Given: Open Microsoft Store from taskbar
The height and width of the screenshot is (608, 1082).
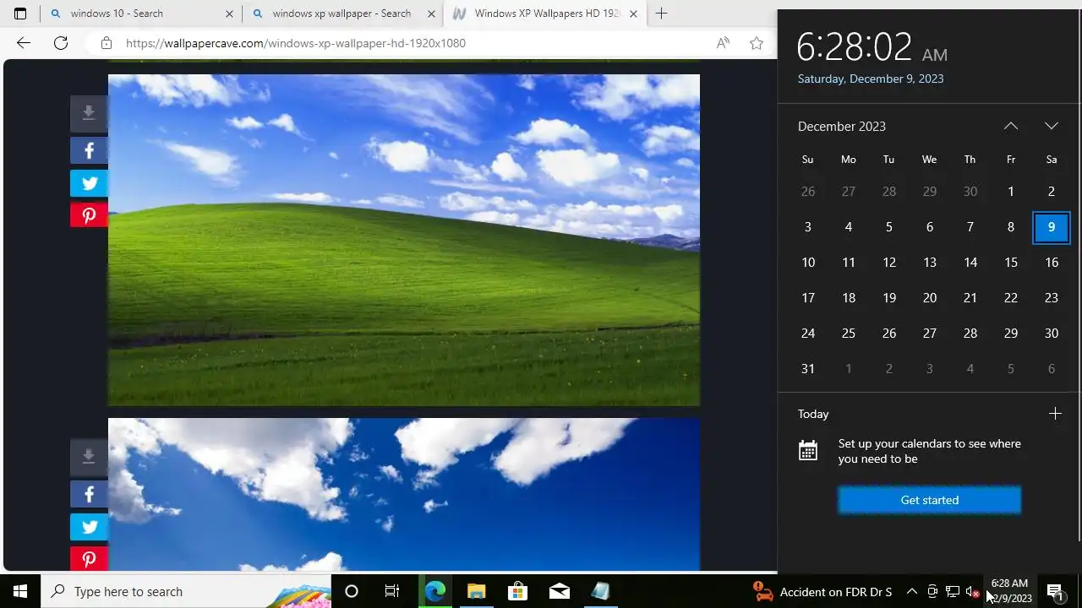Looking at the screenshot, I should pyautogui.click(x=517, y=591).
